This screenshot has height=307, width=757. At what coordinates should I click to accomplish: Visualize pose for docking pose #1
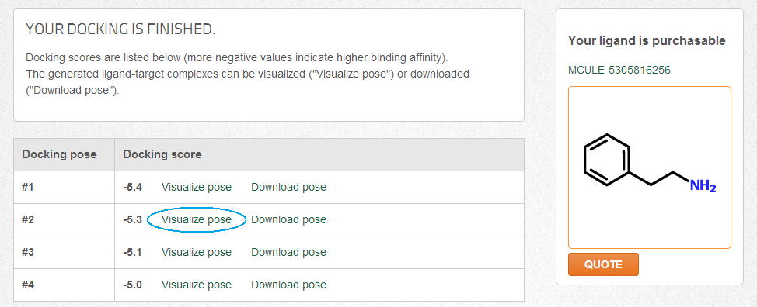tap(197, 187)
